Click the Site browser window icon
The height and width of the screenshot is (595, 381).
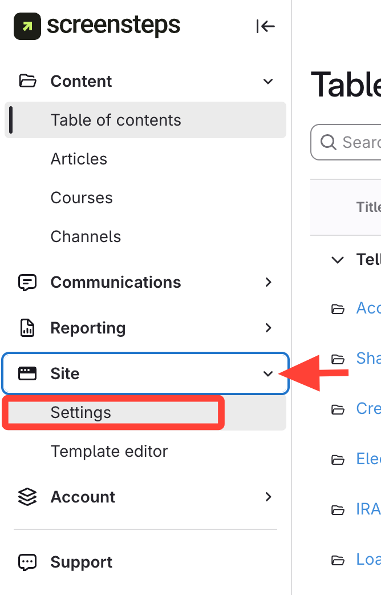(27, 373)
